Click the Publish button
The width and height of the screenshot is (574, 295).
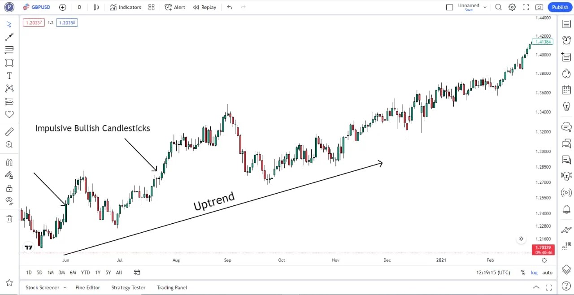[560, 7]
